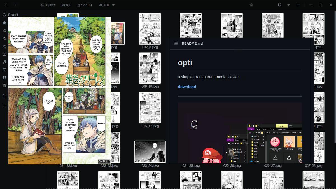The height and width of the screenshot is (189, 336).
Task: Select the highlighted 023_24.jpeg thumbnail
Action: click(150, 152)
